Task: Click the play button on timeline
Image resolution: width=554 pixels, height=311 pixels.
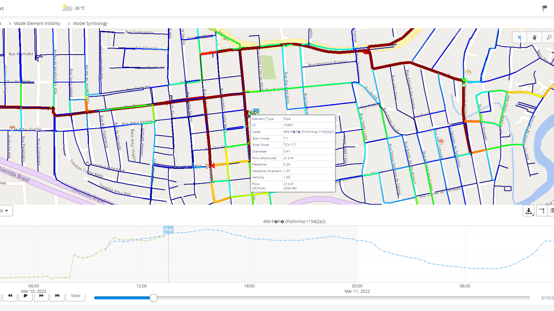Action: click(x=26, y=296)
